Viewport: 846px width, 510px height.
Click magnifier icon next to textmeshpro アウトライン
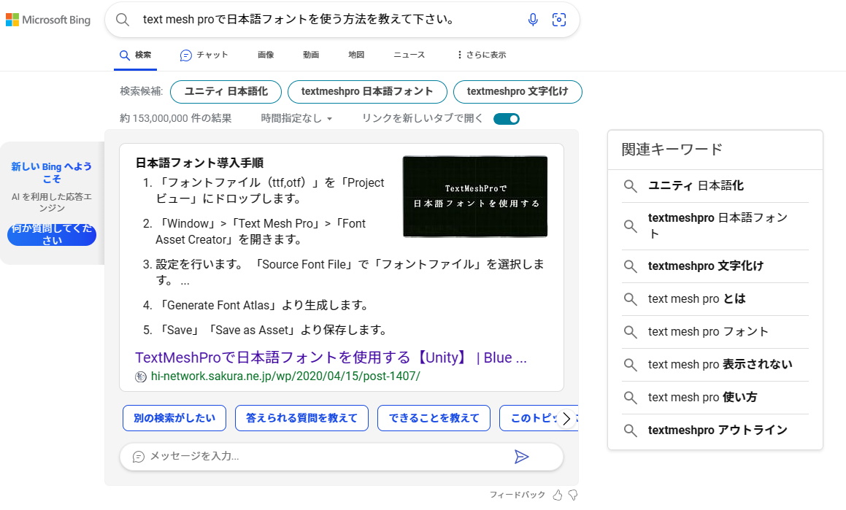630,430
